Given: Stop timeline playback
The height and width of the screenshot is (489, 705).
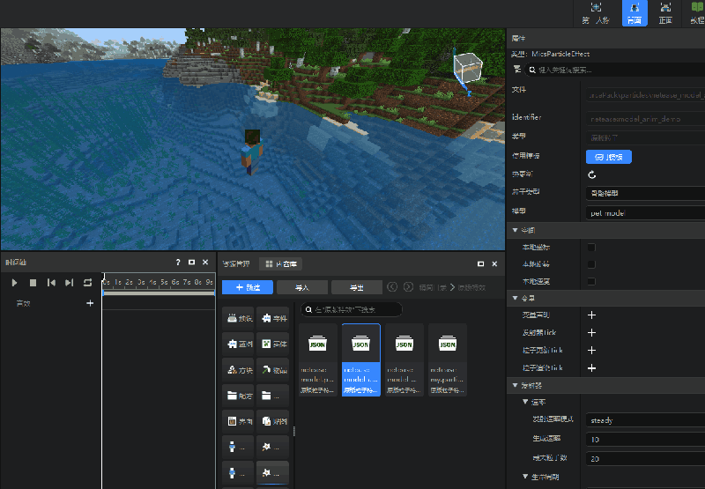Looking at the screenshot, I should (x=33, y=282).
